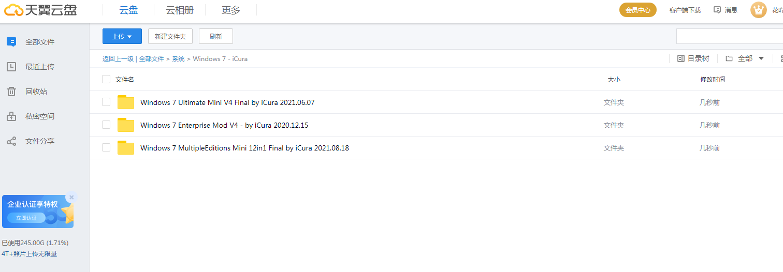This screenshot has width=783, height=272.
Task: Go to 全部文件 in breadcrumb
Action: [152, 59]
